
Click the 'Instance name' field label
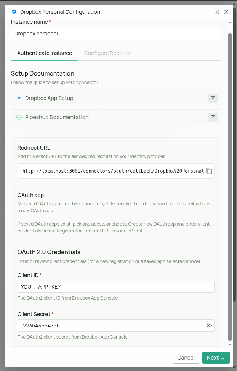coord(29,22)
